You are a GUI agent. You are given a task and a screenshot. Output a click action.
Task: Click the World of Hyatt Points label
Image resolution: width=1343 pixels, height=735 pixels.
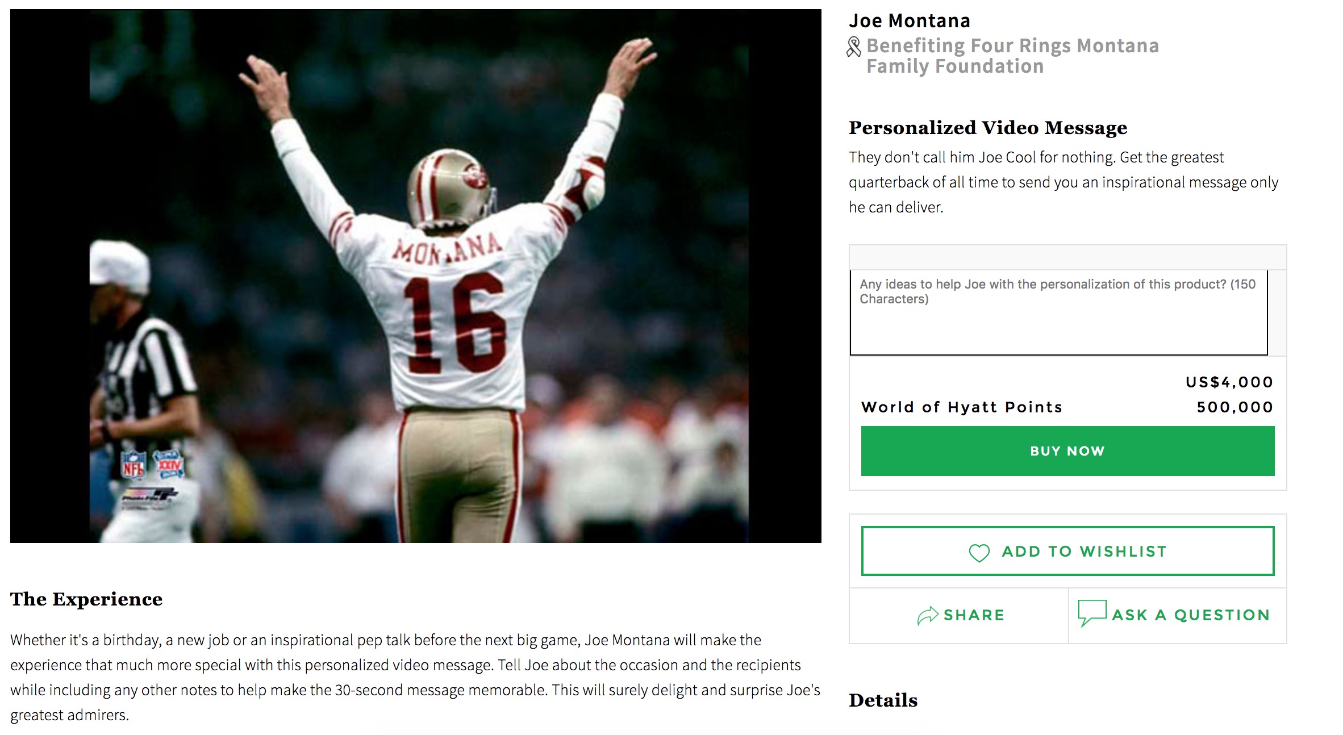pyautogui.click(x=962, y=407)
